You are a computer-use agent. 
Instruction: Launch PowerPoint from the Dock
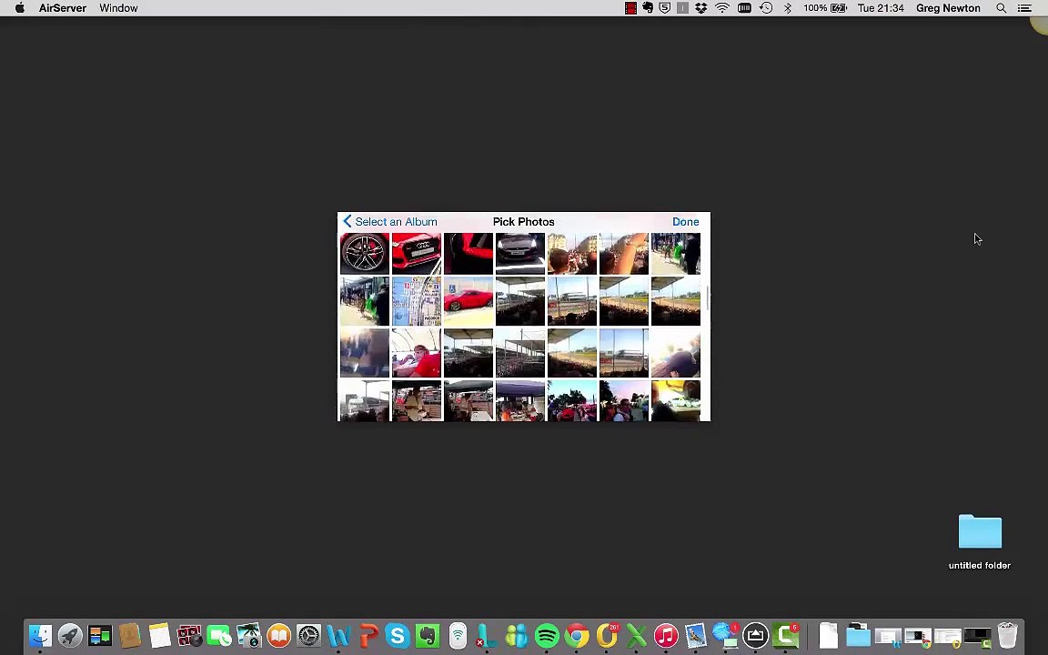click(x=368, y=636)
